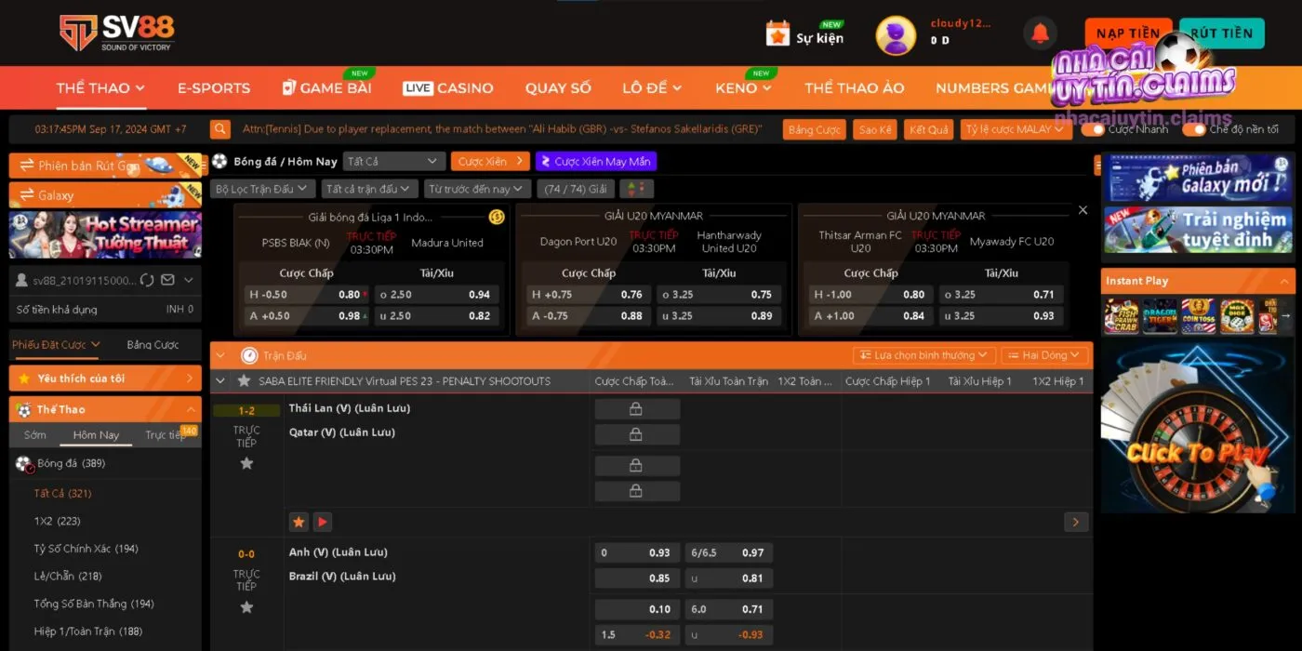Switch to the Sớm tab
Screen dimensions: 1302x651
[x=35, y=435]
